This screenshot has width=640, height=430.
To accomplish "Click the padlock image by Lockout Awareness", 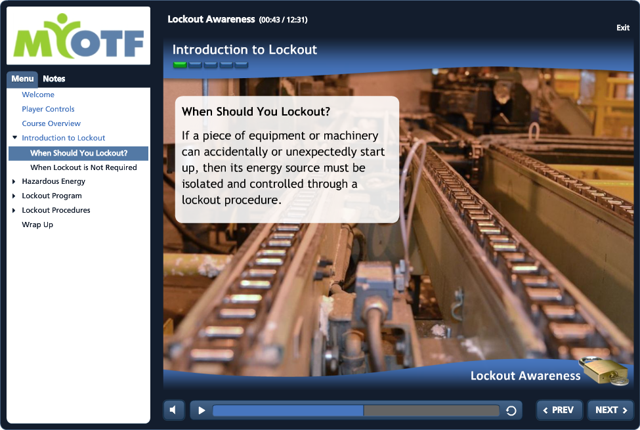I will pyautogui.click(x=604, y=371).
